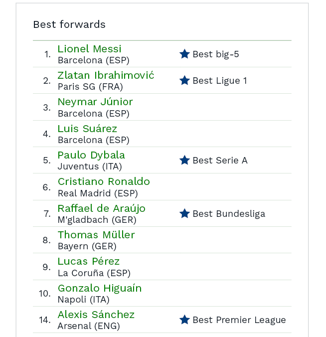The width and height of the screenshot is (326, 337).
Task: Open Zlatan Ibrahimović's player page
Action: (106, 75)
